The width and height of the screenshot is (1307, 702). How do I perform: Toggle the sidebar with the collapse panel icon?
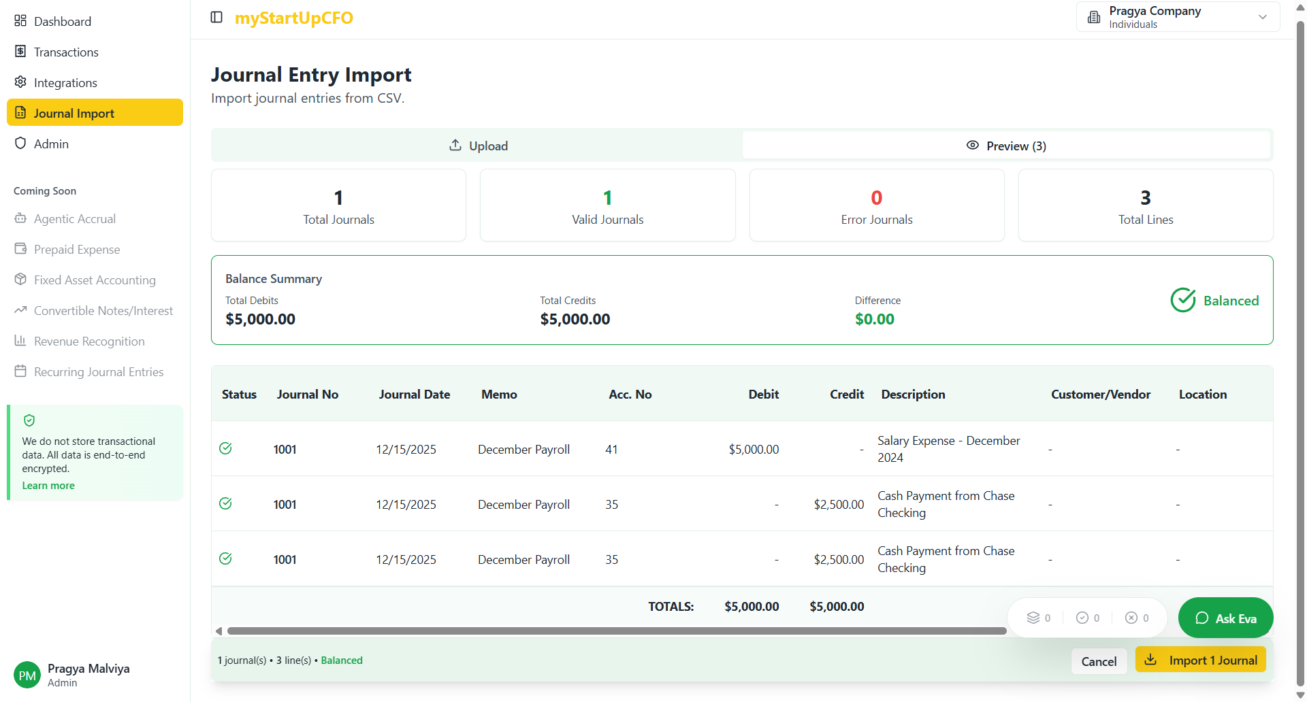[x=216, y=17]
